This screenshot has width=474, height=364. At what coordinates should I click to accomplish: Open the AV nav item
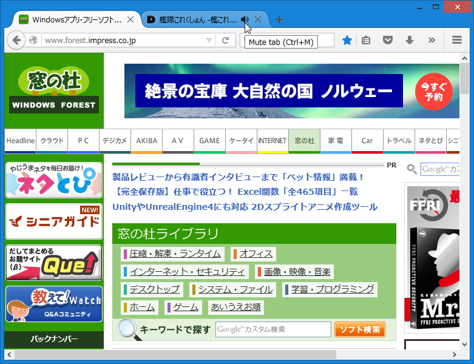178,141
